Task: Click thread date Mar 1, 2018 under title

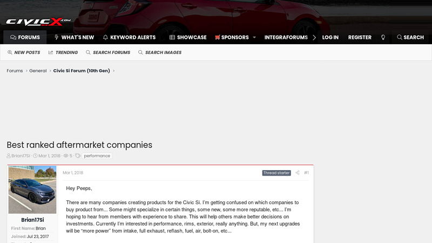Action: [x=49, y=156]
